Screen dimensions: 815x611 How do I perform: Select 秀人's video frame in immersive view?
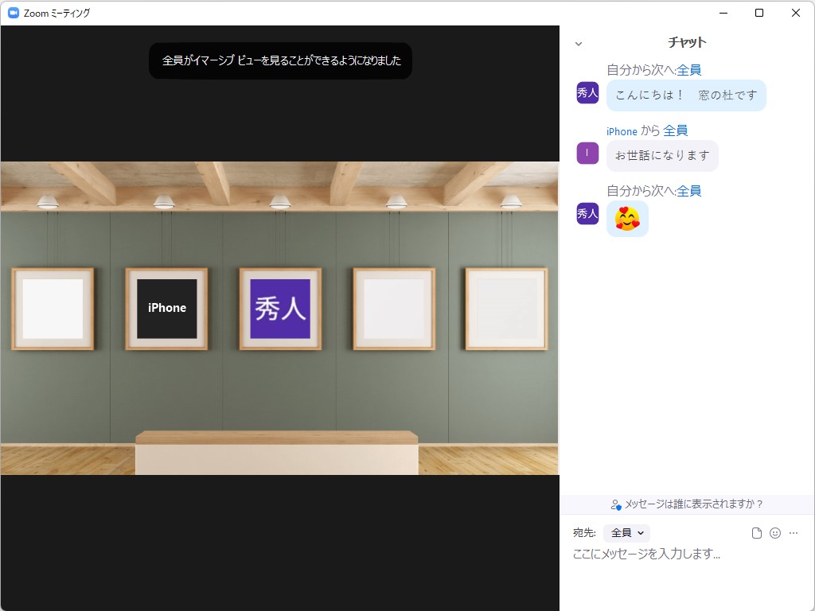coord(279,308)
